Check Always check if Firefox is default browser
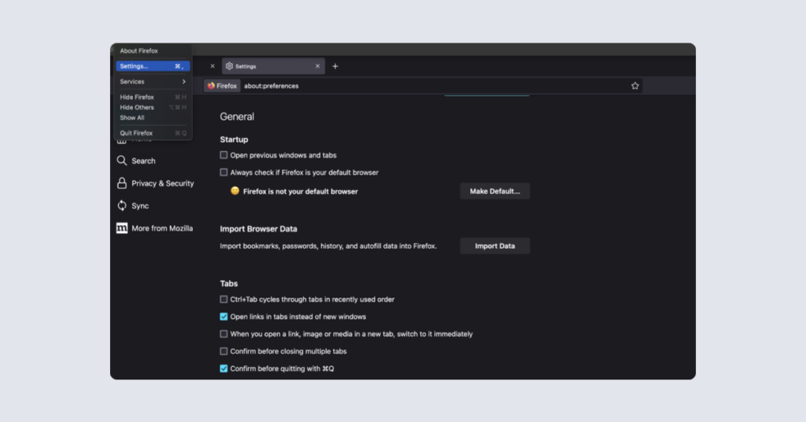 (224, 172)
